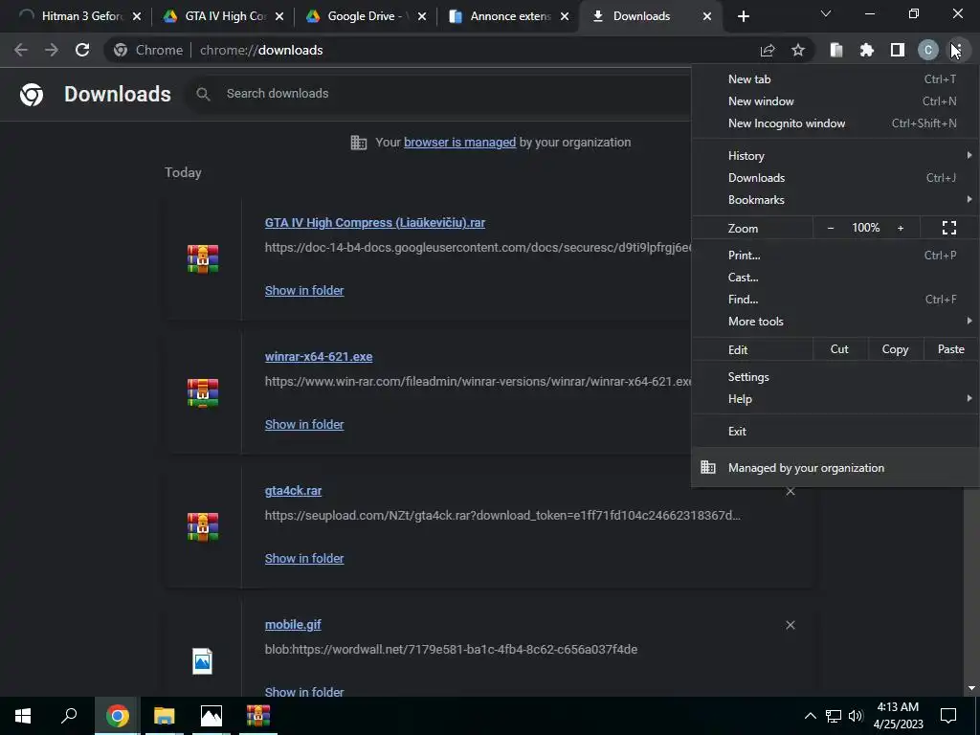Open the side panel icon
Screen dimensions: 980x735
898,50
